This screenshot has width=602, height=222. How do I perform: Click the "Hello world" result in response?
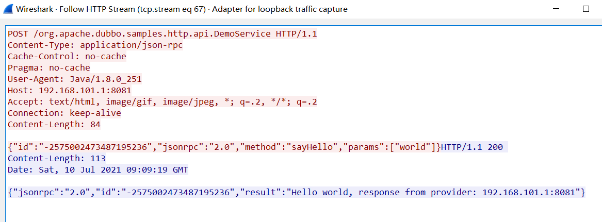(x=315, y=193)
